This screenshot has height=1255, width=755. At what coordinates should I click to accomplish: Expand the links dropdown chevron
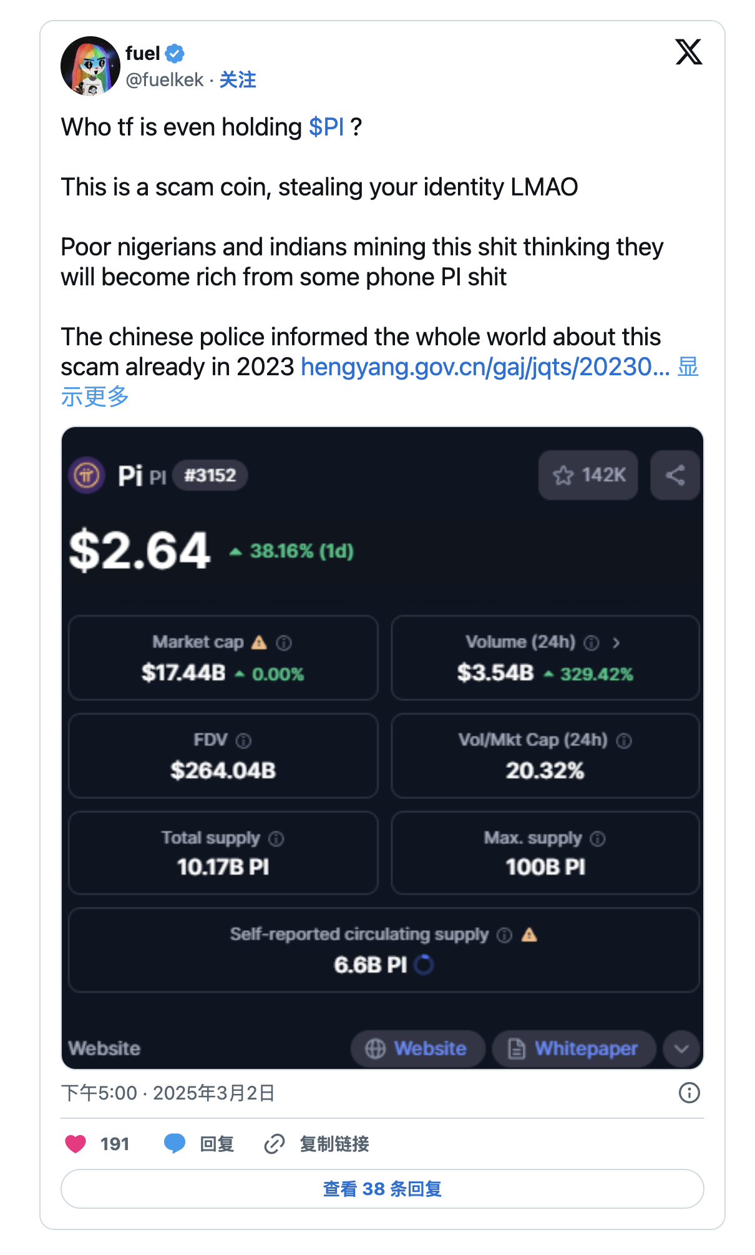pyautogui.click(x=681, y=1048)
